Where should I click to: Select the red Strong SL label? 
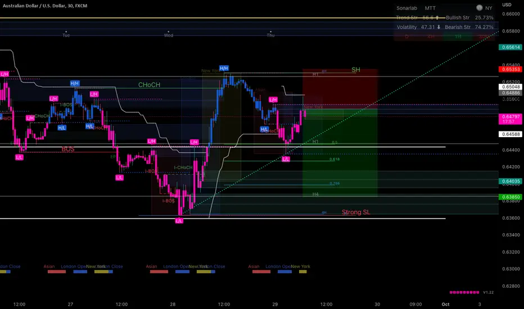point(356,212)
